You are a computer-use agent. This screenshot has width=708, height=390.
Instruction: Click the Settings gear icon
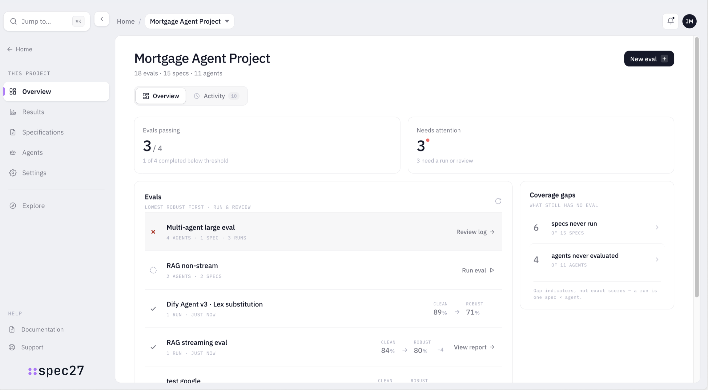pyautogui.click(x=13, y=173)
